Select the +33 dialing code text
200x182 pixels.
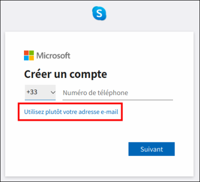pos(32,92)
